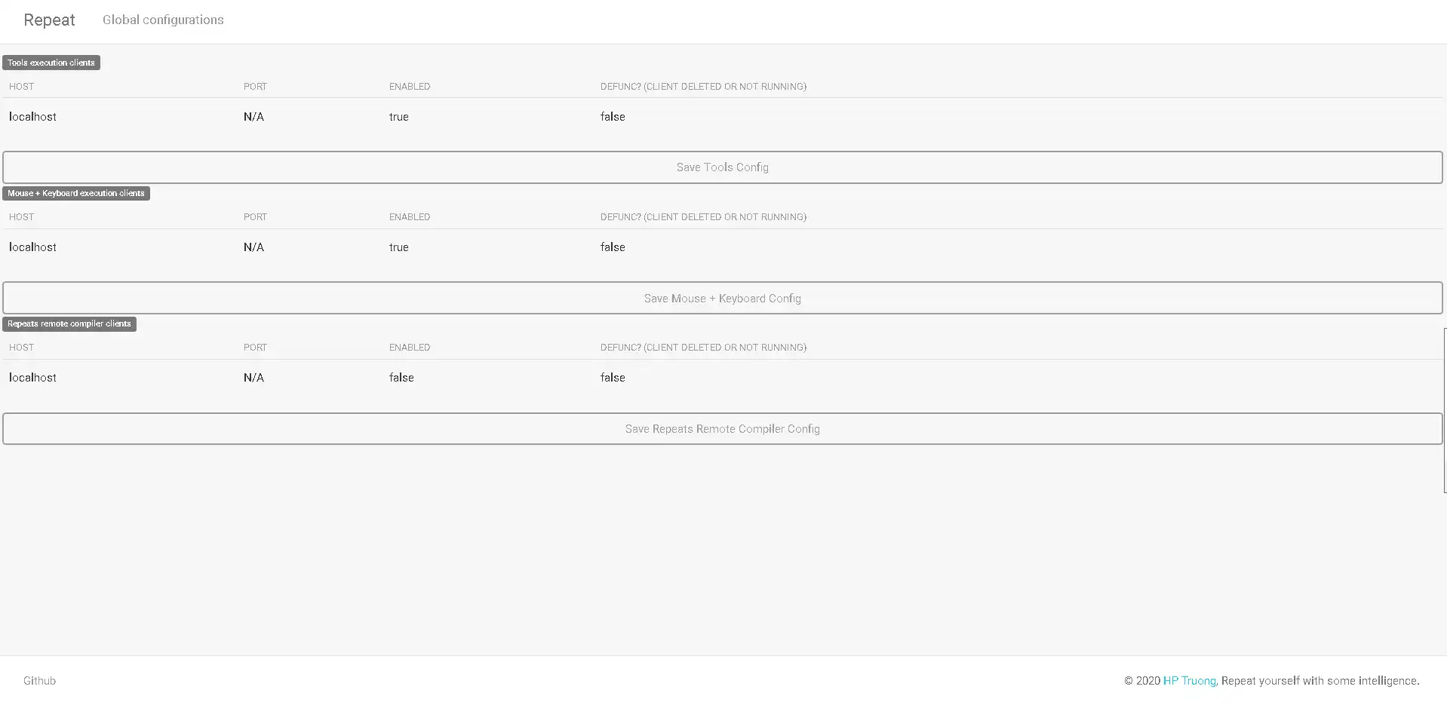Click the Save Tools Config button
The width and height of the screenshot is (1447, 705).
coord(722,167)
